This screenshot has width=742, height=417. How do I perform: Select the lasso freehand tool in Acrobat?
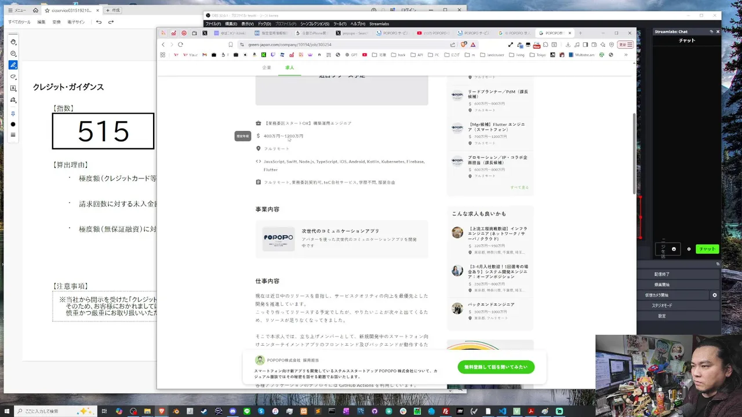(13, 76)
